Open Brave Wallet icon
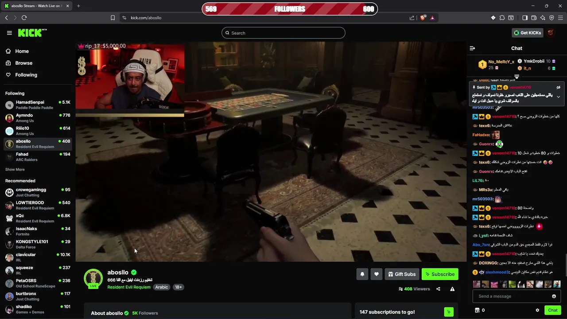 534,18
